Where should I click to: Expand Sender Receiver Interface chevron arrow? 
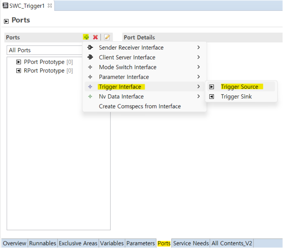point(198,47)
